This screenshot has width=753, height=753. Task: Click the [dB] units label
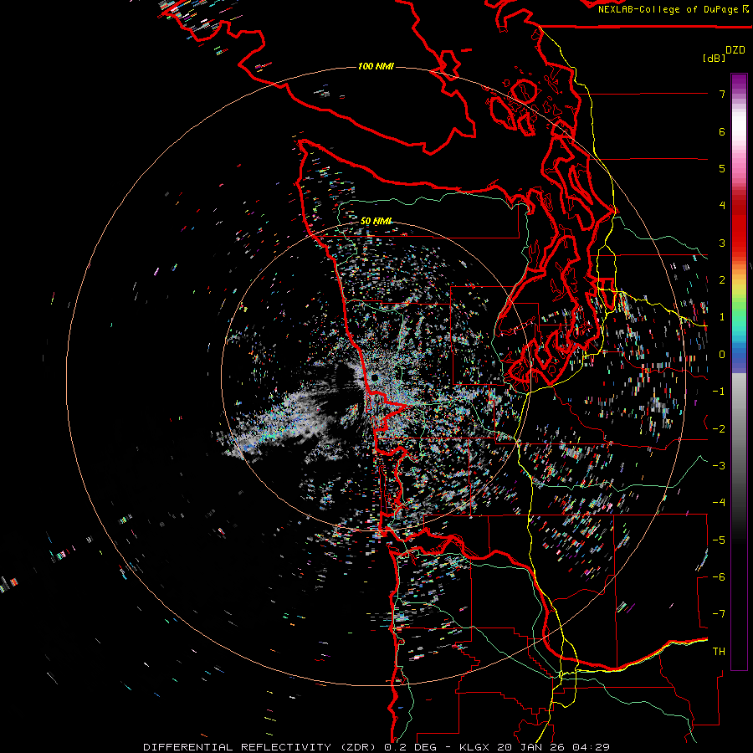tap(715, 59)
